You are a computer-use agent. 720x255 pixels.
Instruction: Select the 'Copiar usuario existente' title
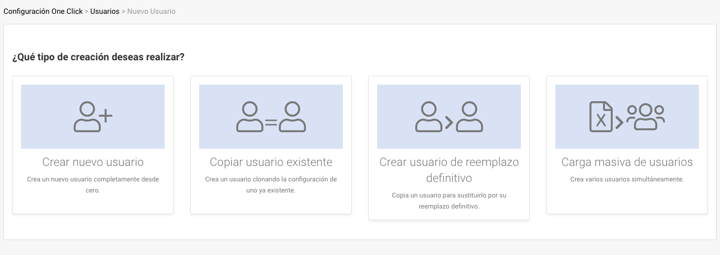271,162
